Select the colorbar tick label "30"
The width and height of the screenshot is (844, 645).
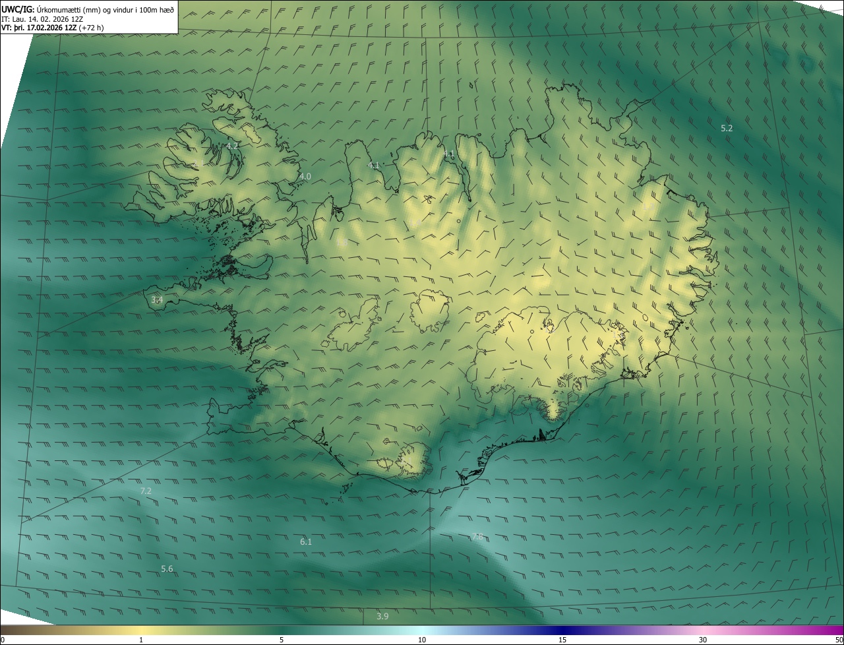[703, 640]
